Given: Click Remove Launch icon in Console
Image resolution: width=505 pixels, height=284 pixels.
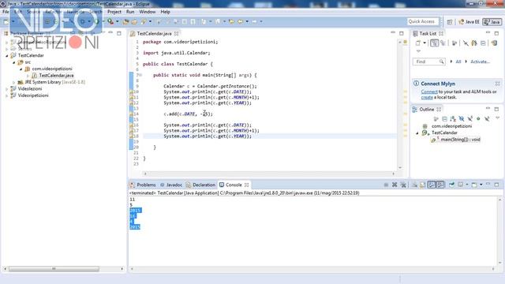Looking at the screenshot, I should 395,185.
